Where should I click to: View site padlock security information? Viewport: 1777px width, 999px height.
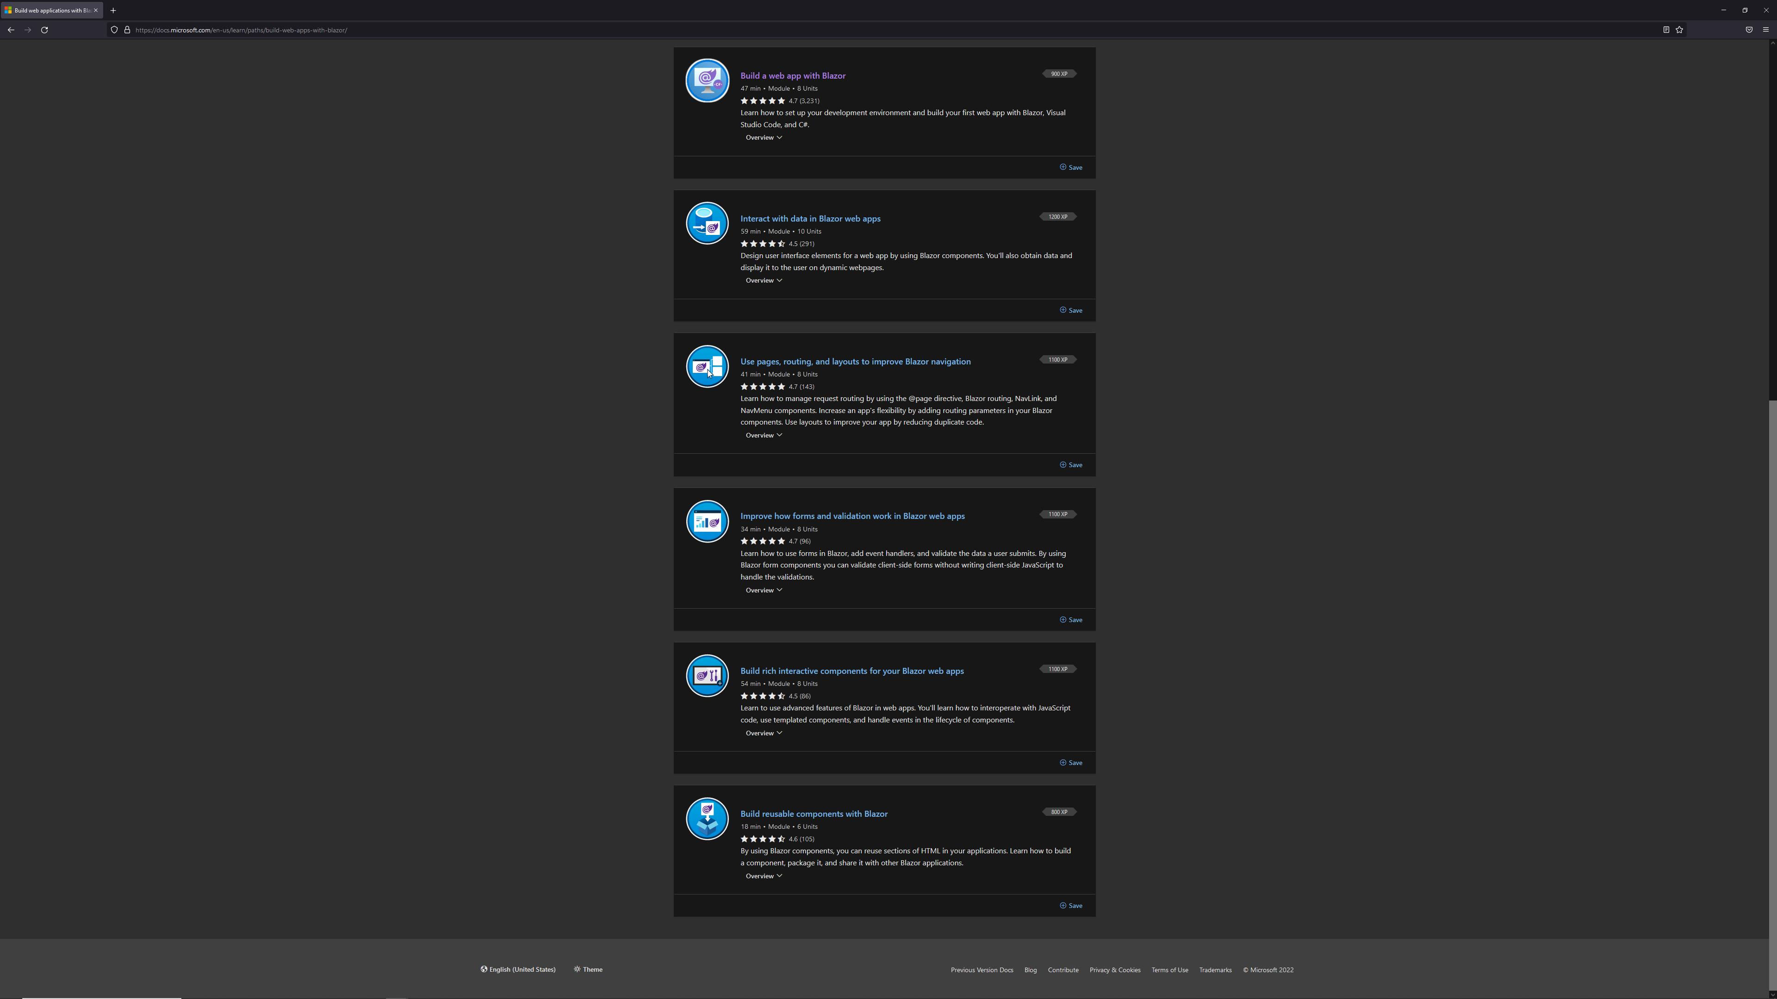pos(127,30)
